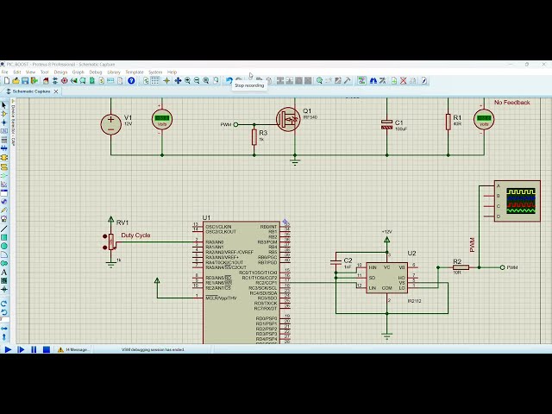Toggle the wire autorouter icon
The image size is (552, 414).
pyautogui.click(x=361, y=81)
